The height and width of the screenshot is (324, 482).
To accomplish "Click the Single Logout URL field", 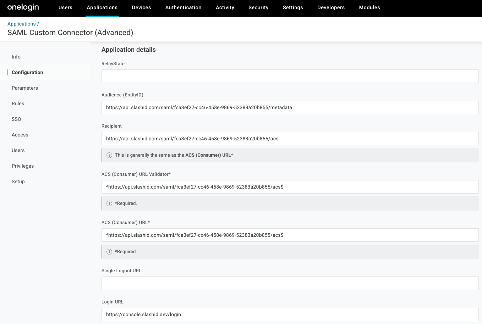I will 290,283.
